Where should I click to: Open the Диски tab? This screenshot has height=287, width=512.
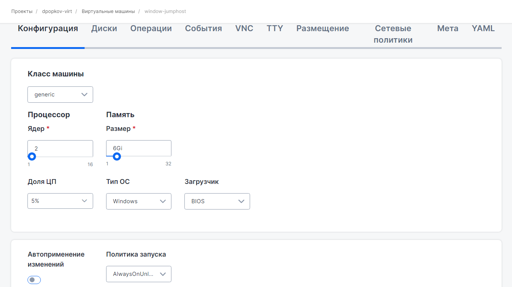point(104,29)
